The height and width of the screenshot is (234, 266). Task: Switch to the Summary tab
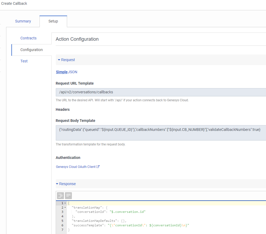click(23, 21)
